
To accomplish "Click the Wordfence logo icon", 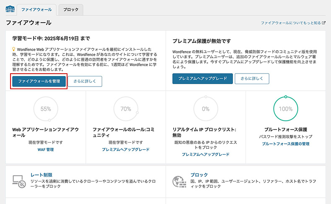I will coord(10,9).
